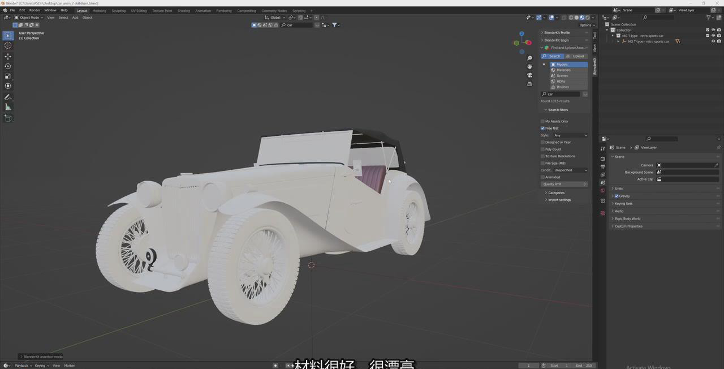The width and height of the screenshot is (724, 369).
Task: Disable the Gravity checkbox
Action: click(617, 196)
